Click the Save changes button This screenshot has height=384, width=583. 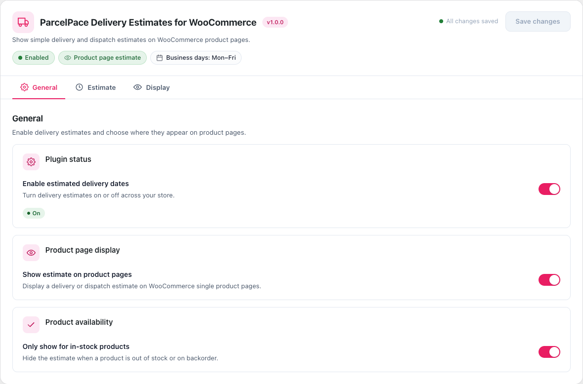pos(538,22)
